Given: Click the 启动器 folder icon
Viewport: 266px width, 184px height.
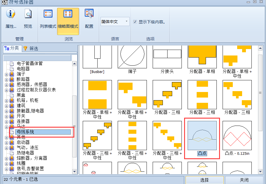Looking at the screenshot, I should click(12, 142).
